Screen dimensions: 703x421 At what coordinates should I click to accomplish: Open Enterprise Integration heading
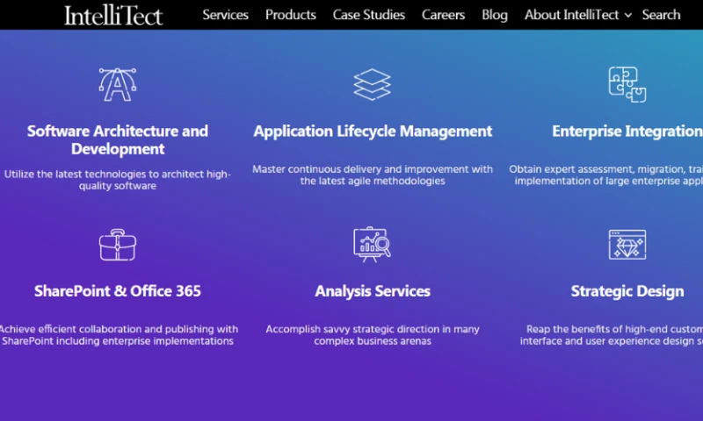[x=627, y=131]
